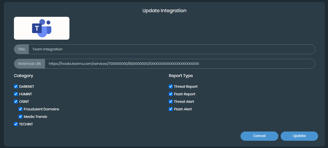Uncheck the Threat Alert checkbox
This screenshot has width=328, height=148.
(x=171, y=102)
